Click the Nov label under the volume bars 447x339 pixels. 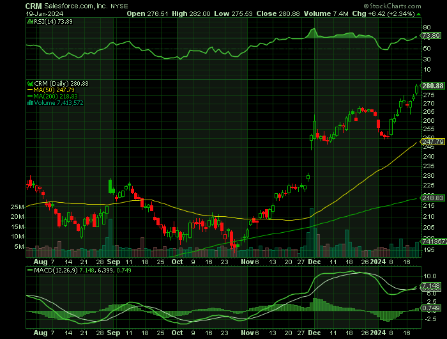coord(247,262)
